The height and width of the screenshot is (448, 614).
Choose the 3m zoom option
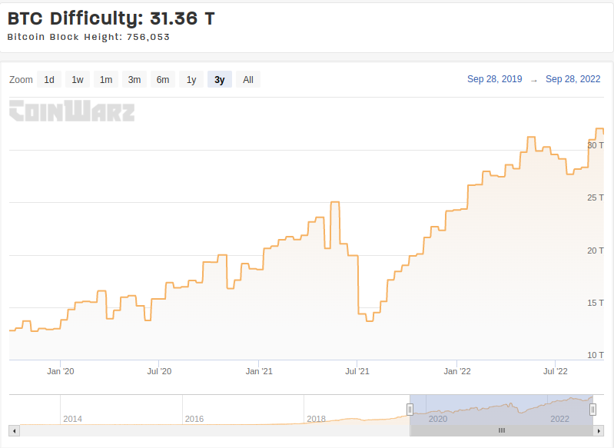[x=134, y=79]
